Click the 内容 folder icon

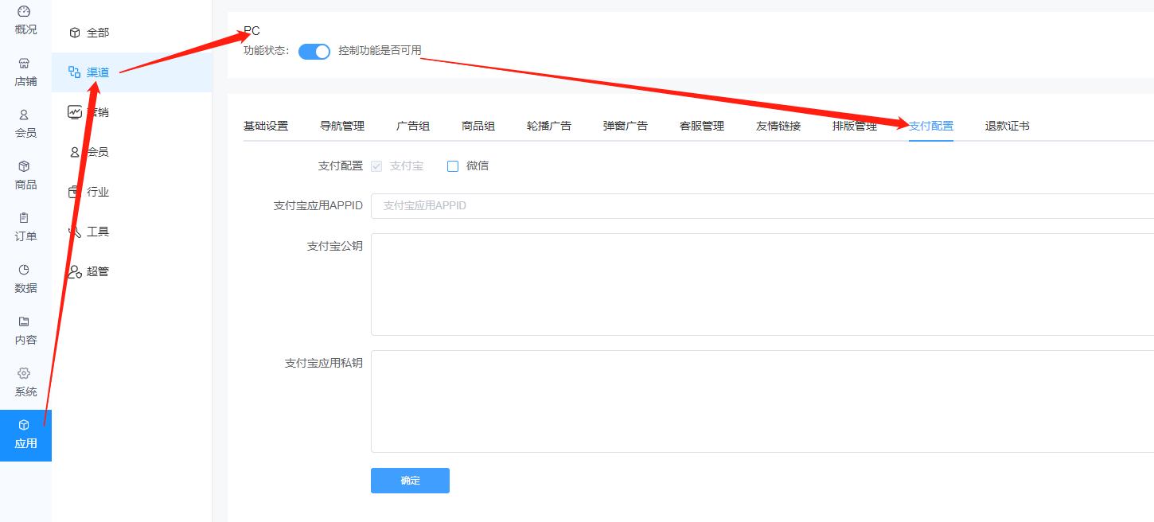pos(24,321)
